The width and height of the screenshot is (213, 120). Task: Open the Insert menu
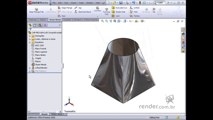click(x=74, y=3)
